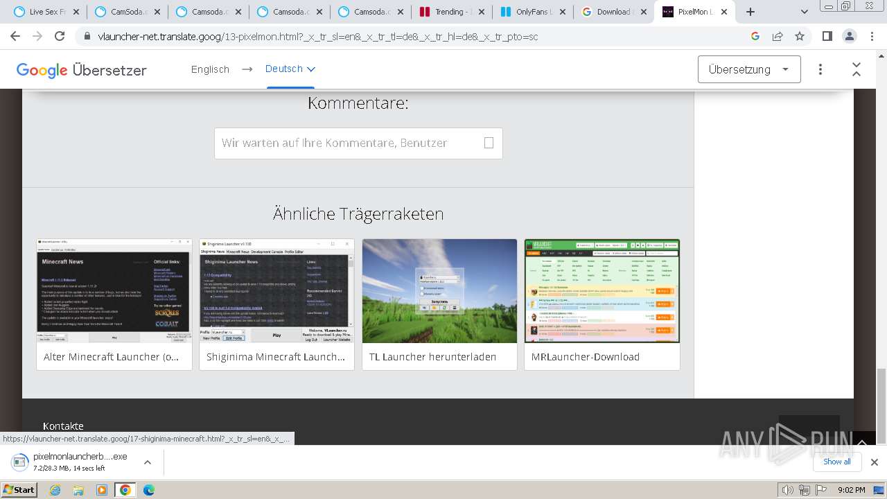Collapse the Google Übersetzer toolbar

pyautogui.click(x=857, y=69)
